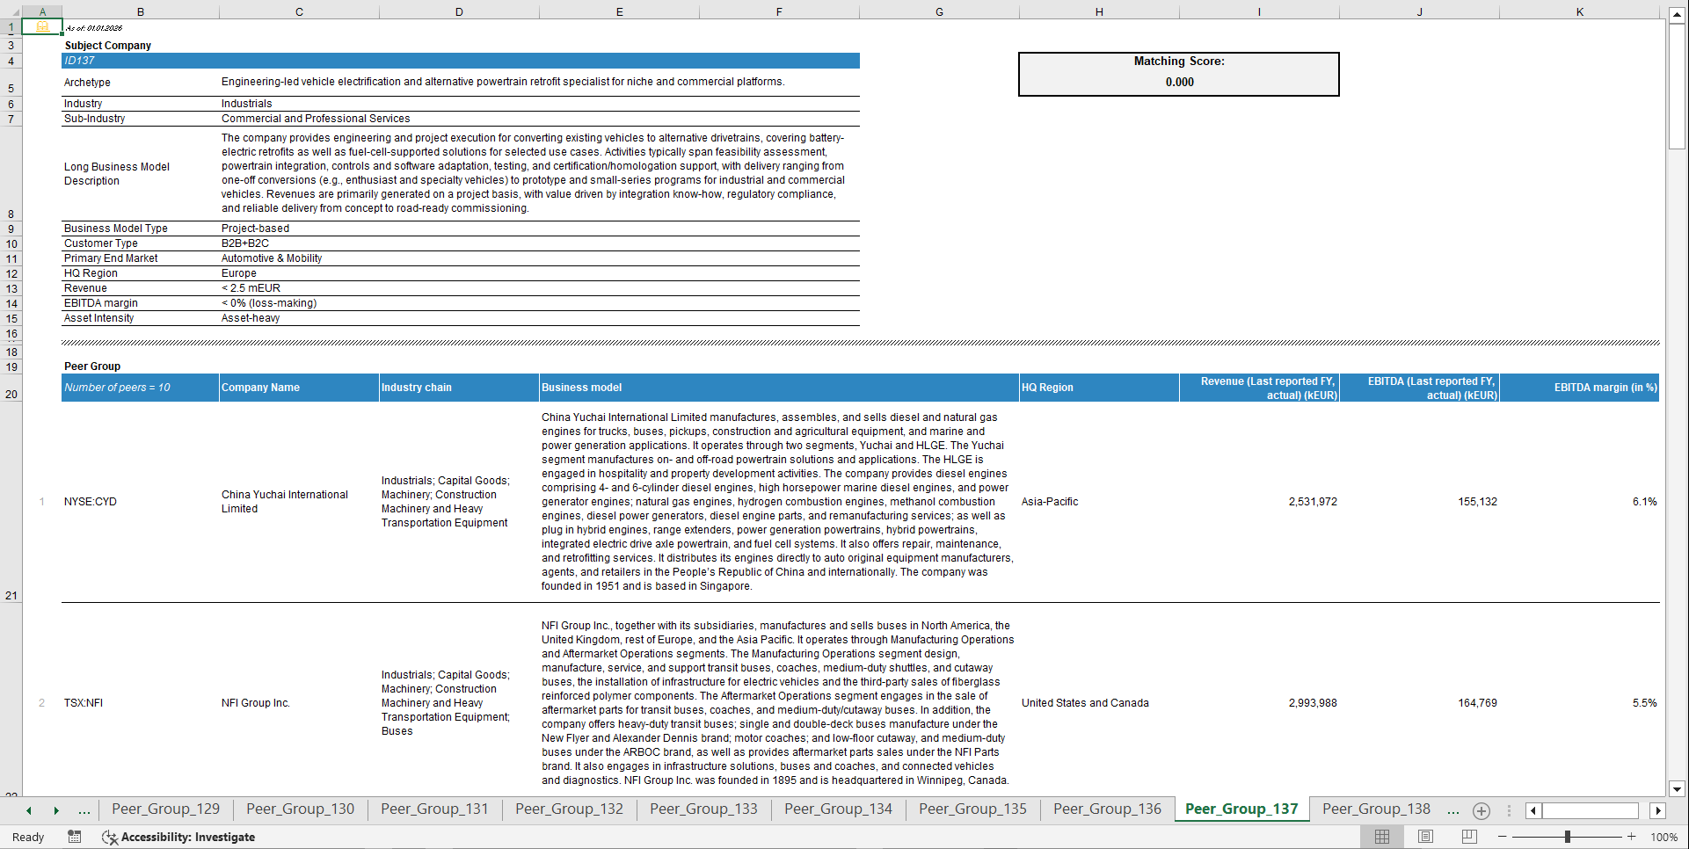
Task: Click the ellipsis after Peer_Group_138 tab
Action: tap(1452, 810)
